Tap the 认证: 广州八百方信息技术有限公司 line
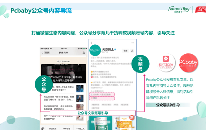The image size is (206, 130). tap(105, 57)
